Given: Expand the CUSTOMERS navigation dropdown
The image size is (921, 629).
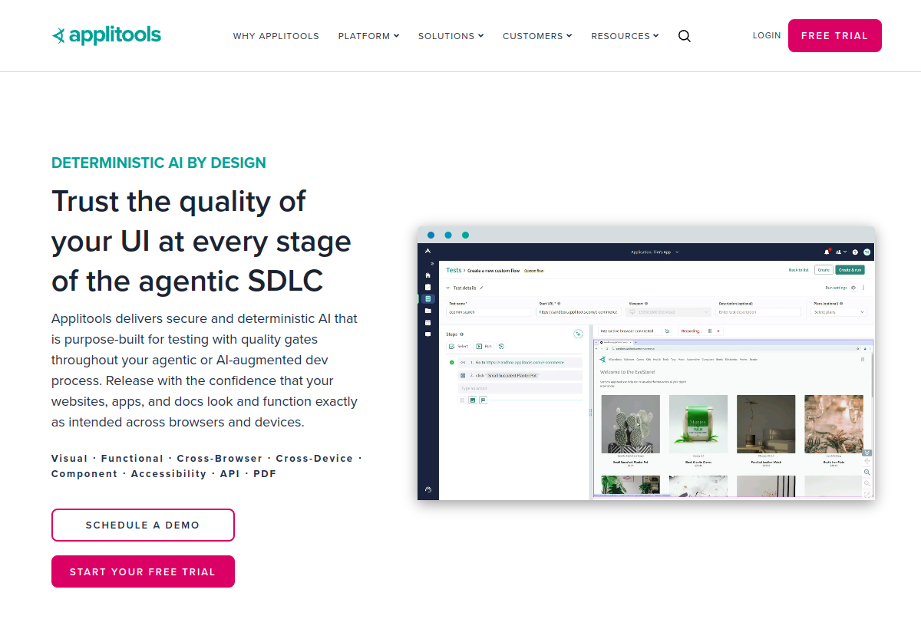Looking at the screenshot, I should click(537, 36).
